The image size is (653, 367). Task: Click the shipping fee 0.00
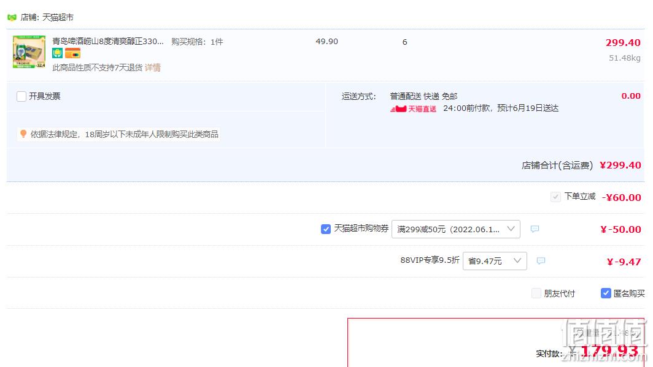(631, 96)
